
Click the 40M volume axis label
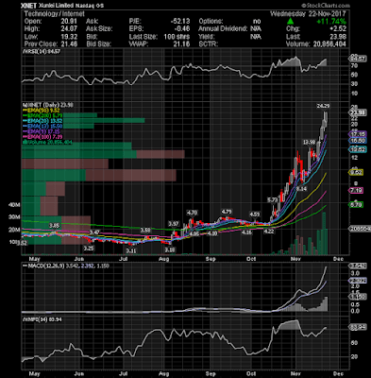pos(14,205)
